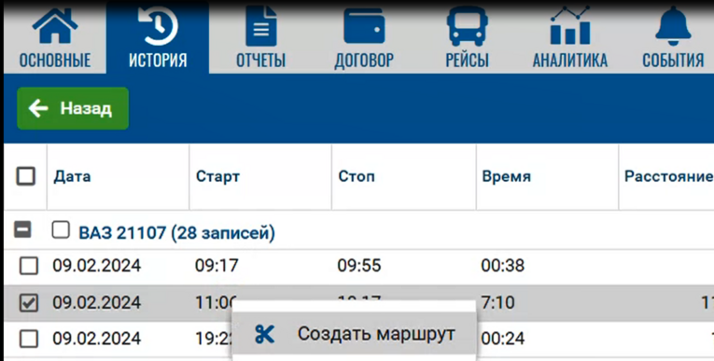Go back with the Назад button

(x=73, y=108)
